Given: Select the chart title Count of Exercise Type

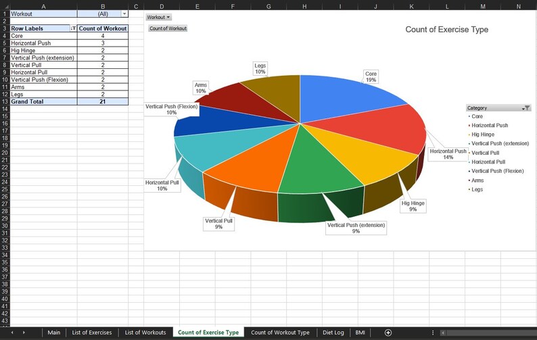Looking at the screenshot, I should click(446, 30).
